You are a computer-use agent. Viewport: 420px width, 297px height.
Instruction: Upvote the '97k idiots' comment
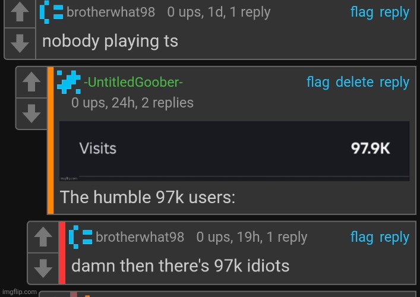pyautogui.click(x=43, y=237)
